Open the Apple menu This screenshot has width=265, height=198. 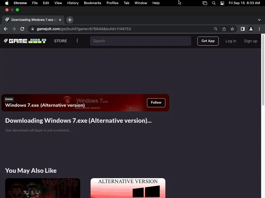pyautogui.click(x=7, y=3)
